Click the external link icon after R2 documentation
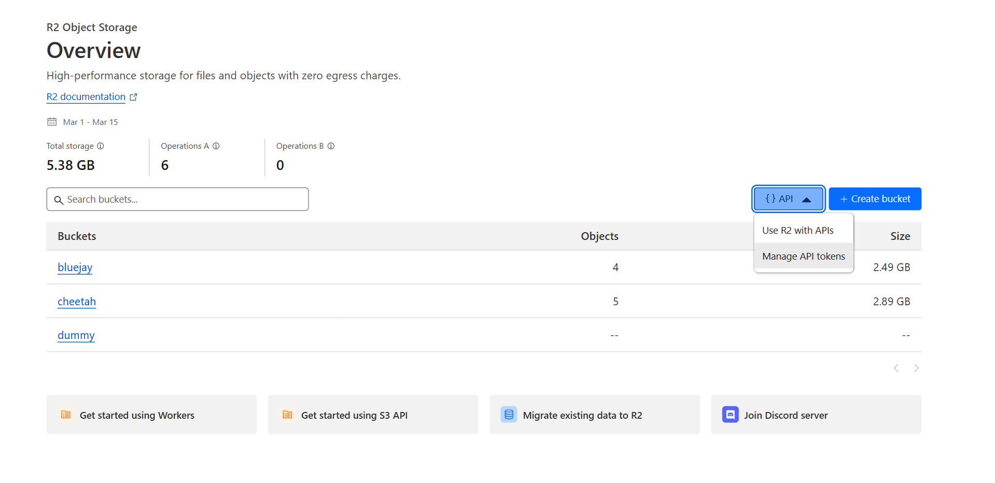995x483 pixels. coord(133,97)
